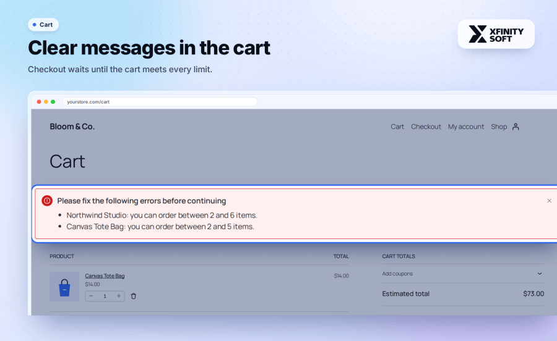Viewport: 557px width, 341px height.
Task: Increase Canvas Tote Bag quantity with plus
Action: [119, 296]
